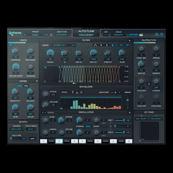Open the Pitch Track VOICE dropdown
This screenshot has height=173, width=173.
[x=31, y=129]
